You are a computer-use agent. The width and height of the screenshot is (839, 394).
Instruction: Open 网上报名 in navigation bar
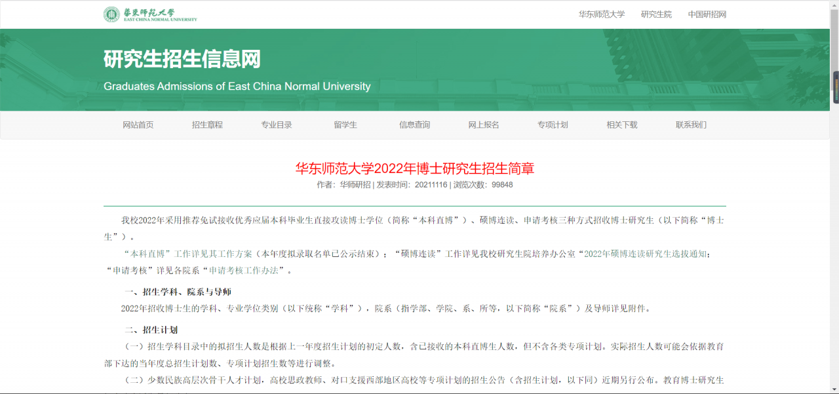(484, 125)
